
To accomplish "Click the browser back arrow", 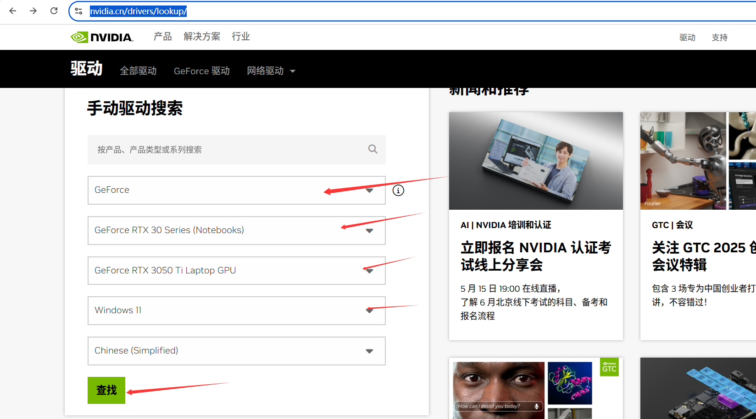I will (x=13, y=11).
